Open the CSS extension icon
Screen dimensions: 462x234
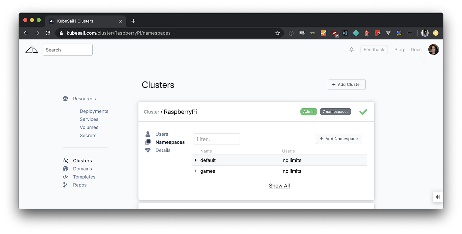pyautogui.click(x=302, y=33)
